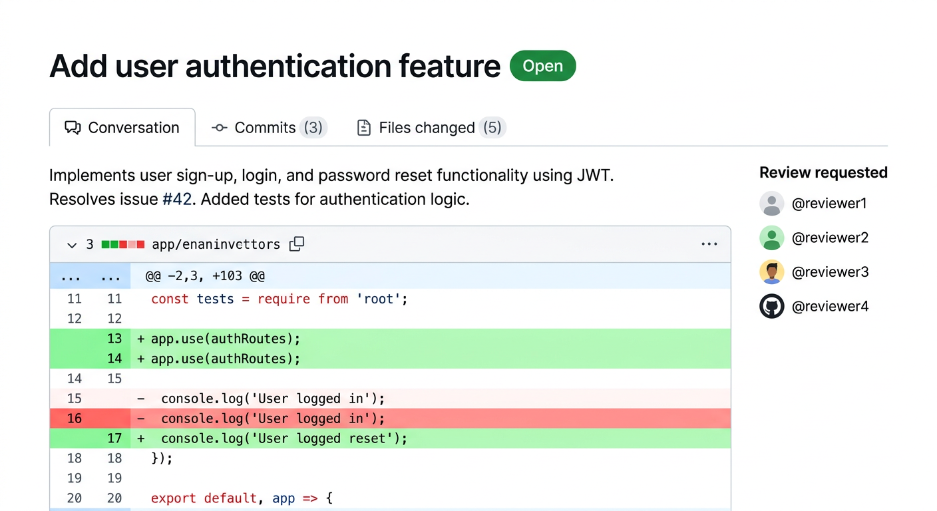
Task: Switch to the Commits tab
Action: click(x=265, y=127)
